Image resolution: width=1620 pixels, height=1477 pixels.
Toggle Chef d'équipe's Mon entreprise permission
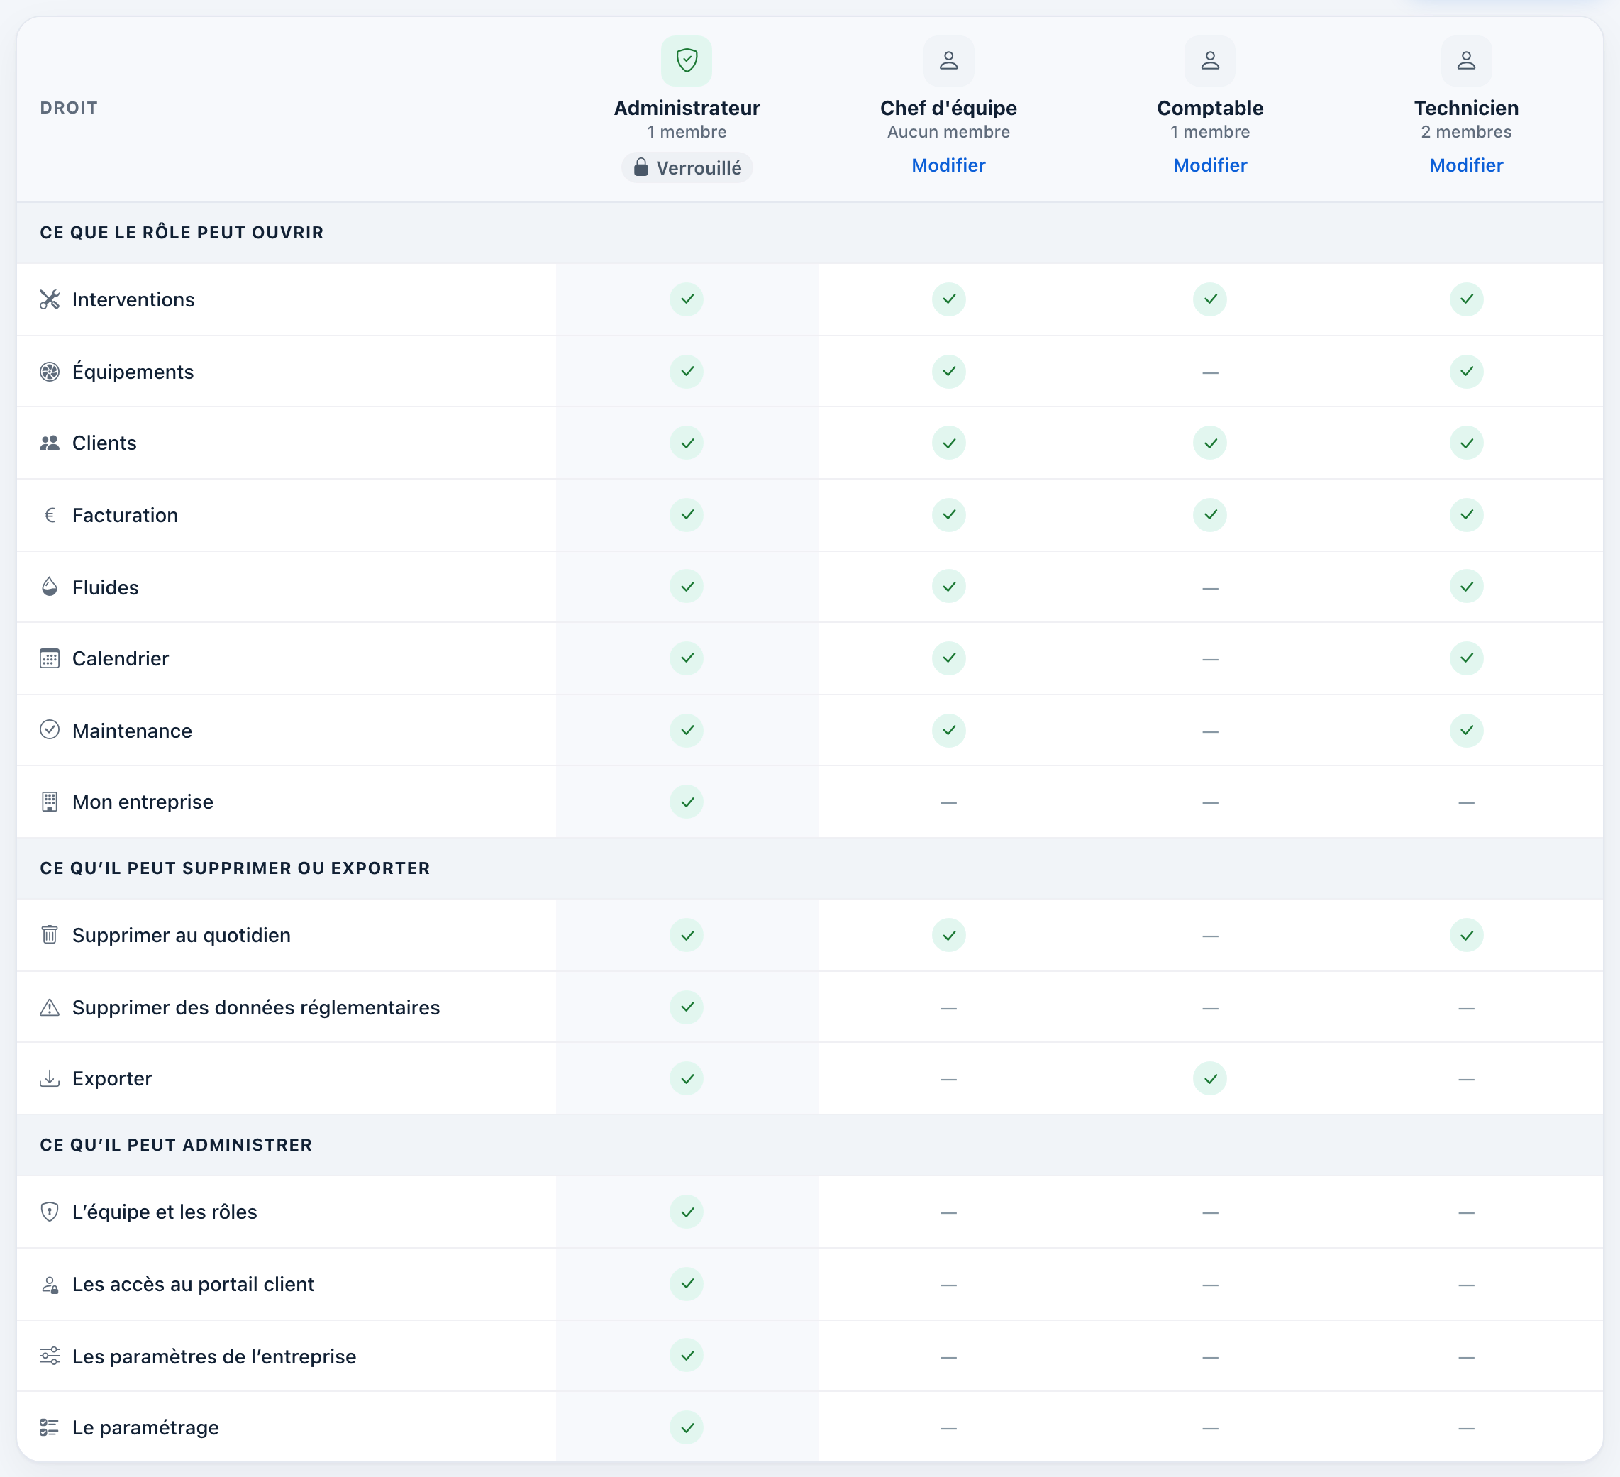click(x=948, y=803)
